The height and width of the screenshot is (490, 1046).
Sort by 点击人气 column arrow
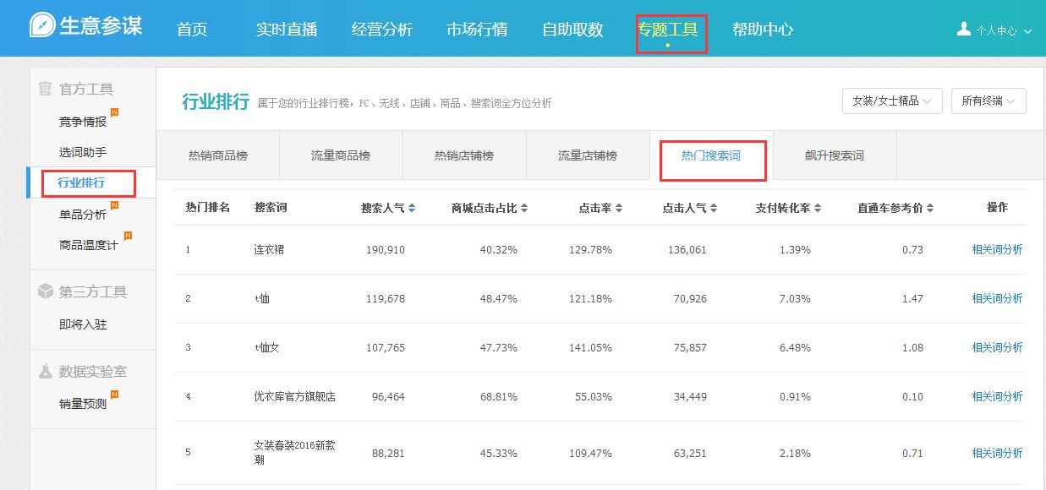(x=714, y=208)
